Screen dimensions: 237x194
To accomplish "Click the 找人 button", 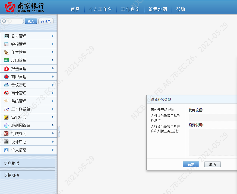I will pos(31,21).
